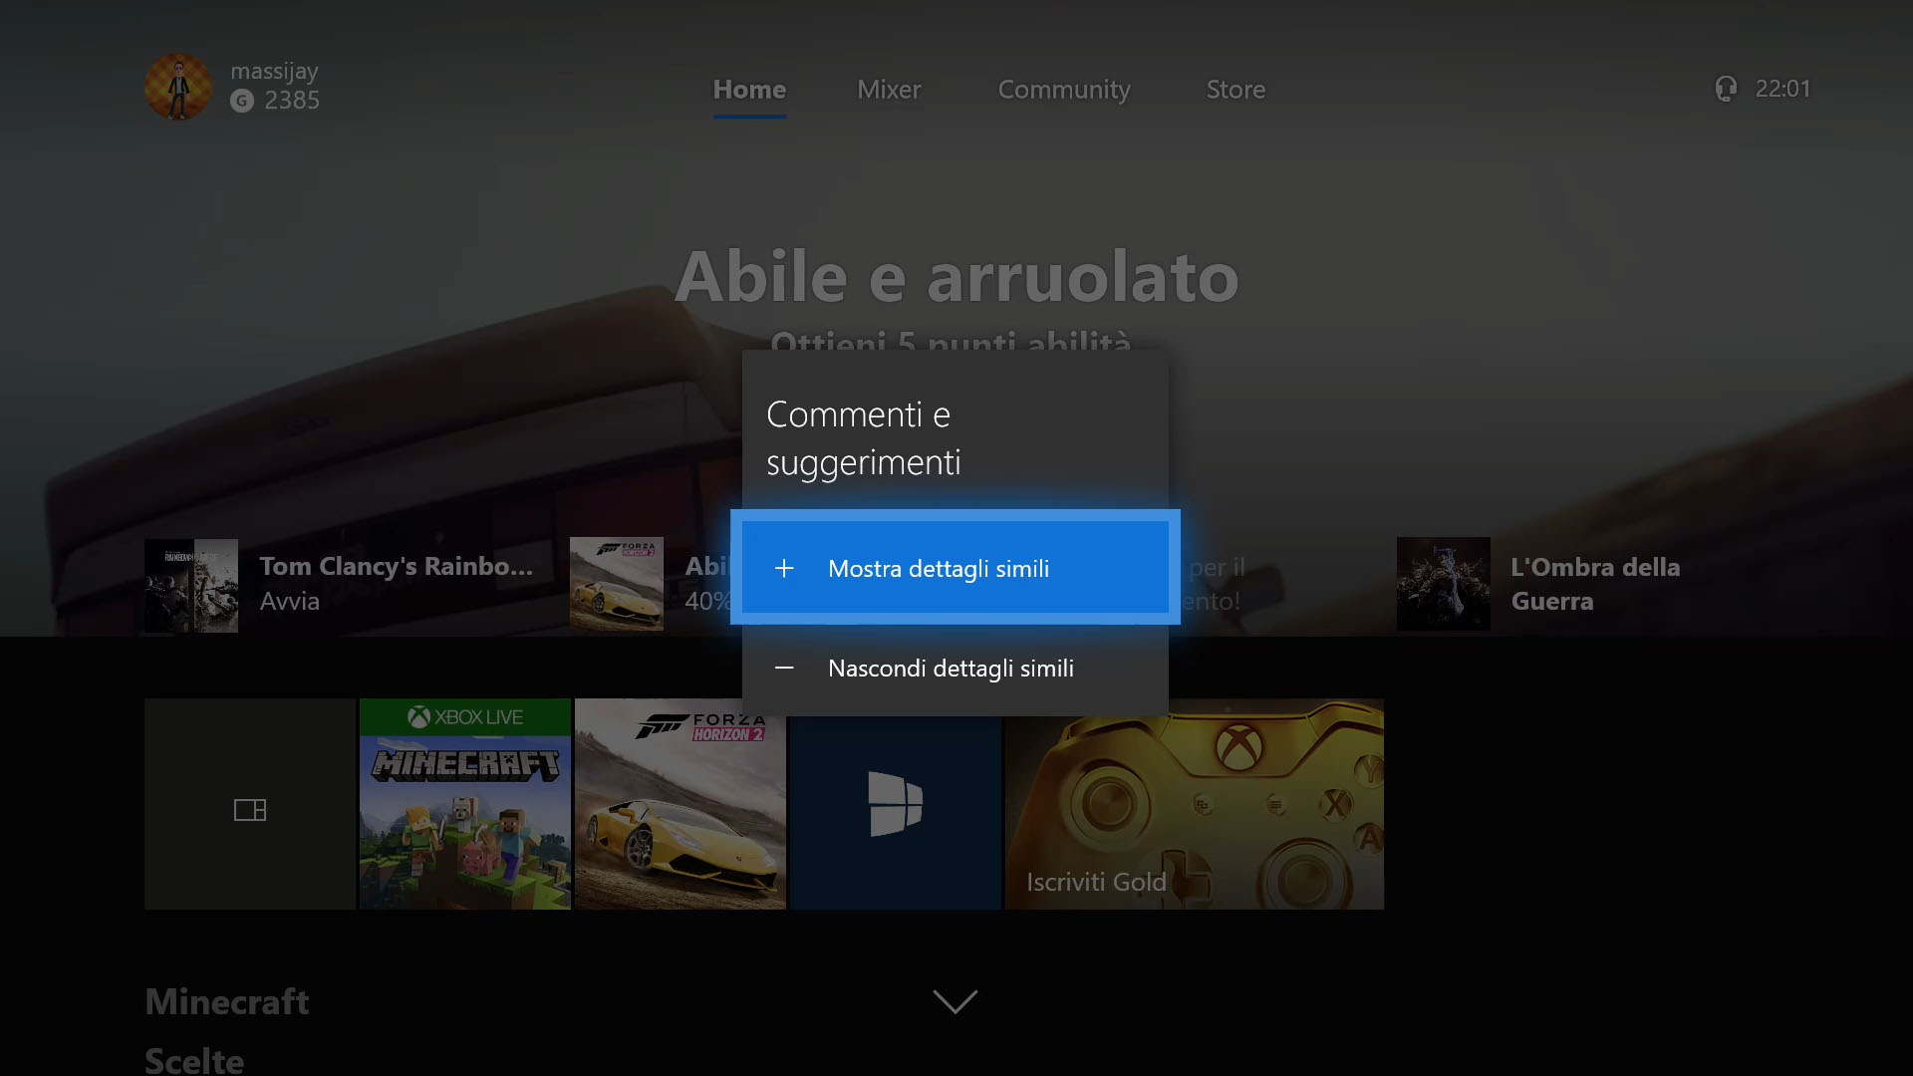The image size is (1913, 1076).
Task: Click the plus icon beside Mostra dettagli
Action: click(784, 568)
